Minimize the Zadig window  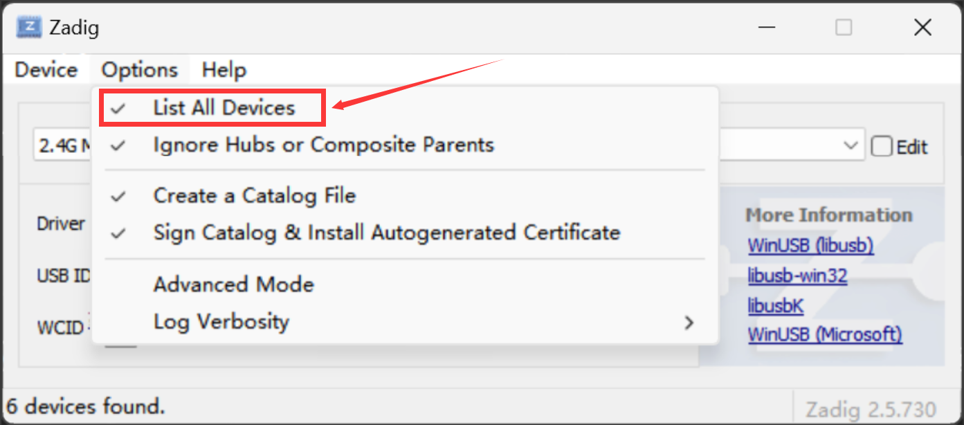click(x=766, y=28)
